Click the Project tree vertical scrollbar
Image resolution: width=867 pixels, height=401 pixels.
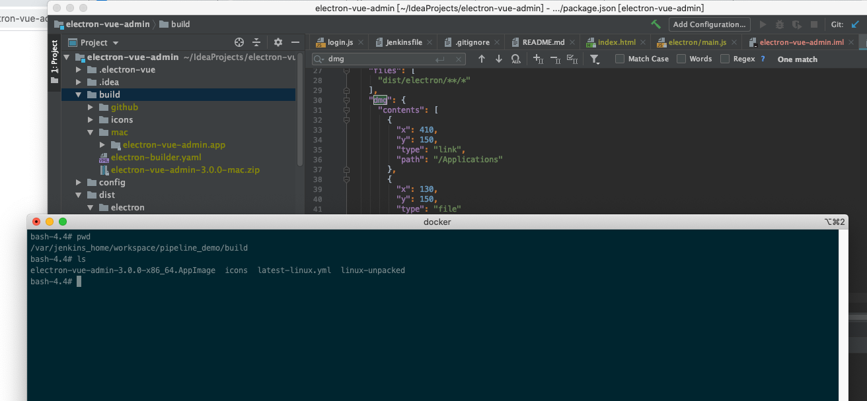coord(301,109)
